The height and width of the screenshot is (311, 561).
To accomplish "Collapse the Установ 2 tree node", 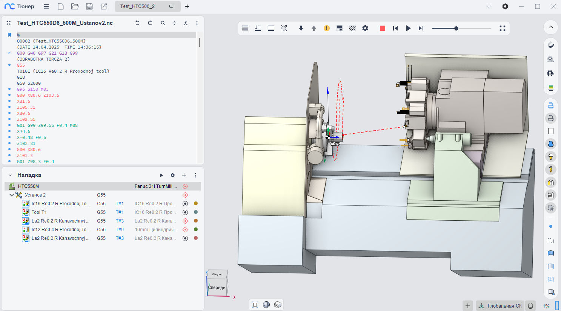I will point(12,195).
